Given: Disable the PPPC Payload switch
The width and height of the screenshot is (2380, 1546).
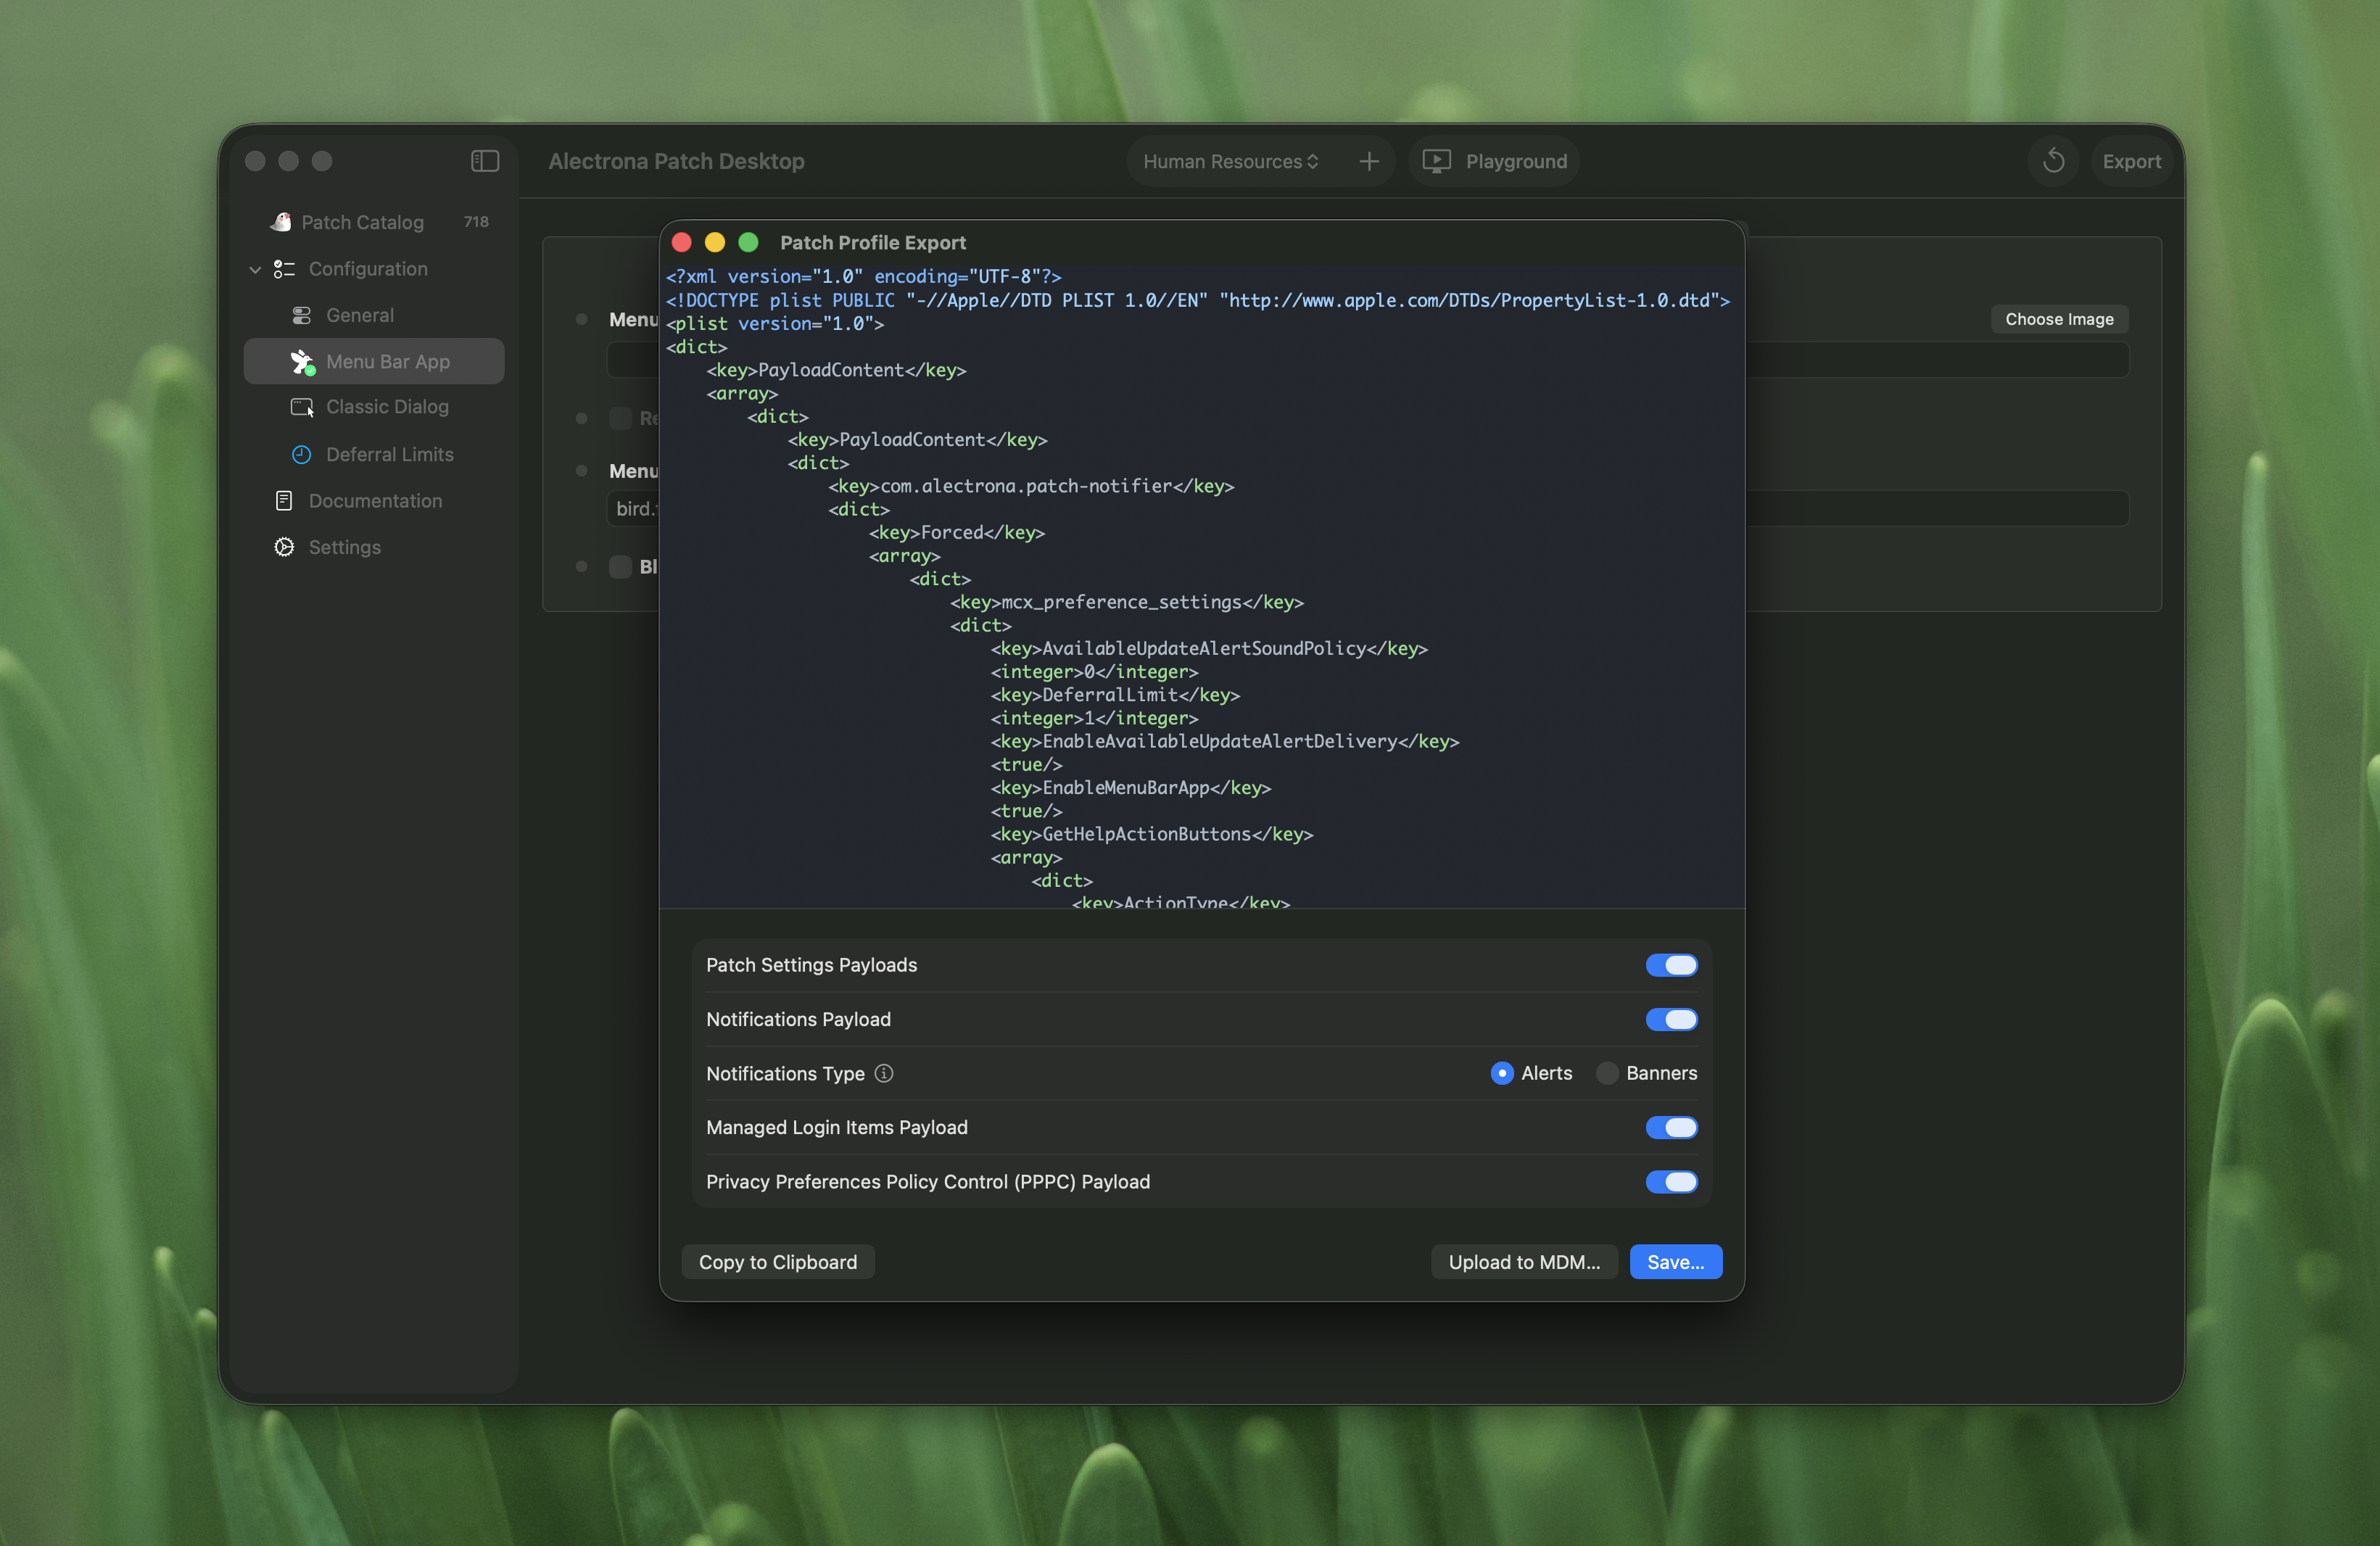Looking at the screenshot, I should (x=1671, y=1181).
